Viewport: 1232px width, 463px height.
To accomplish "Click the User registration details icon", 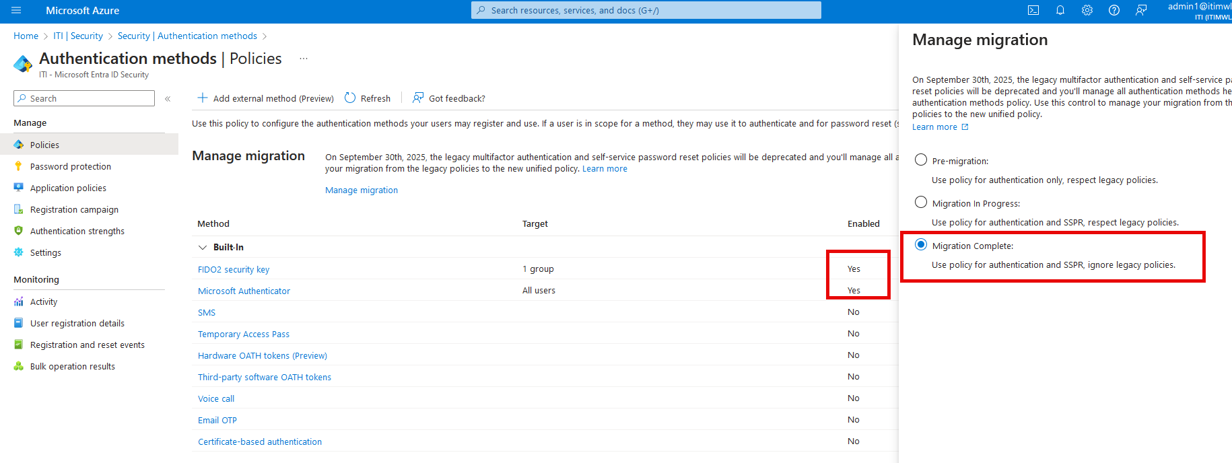I will (19, 323).
